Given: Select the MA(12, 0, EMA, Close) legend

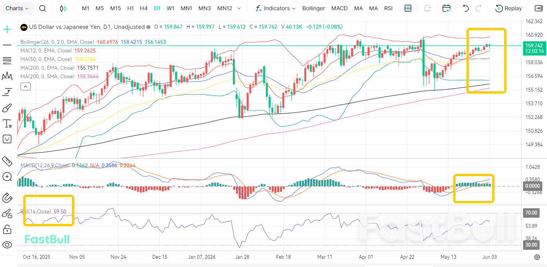Looking at the screenshot, I should [x=46, y=51].
